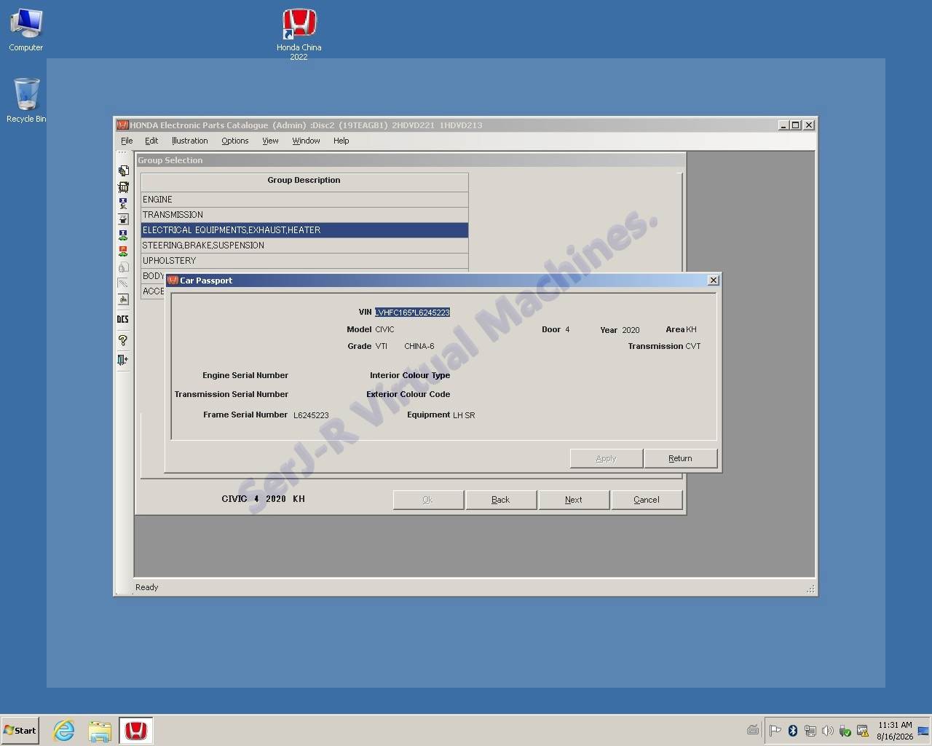Open help via question mark icon
The image size is (932, 746).
point(123,339)
